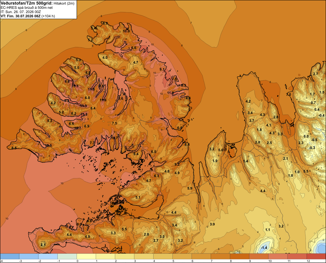Screen dimensions: 326x263
Task: Click the '3.7' temperature value on the map
Action: coord(252,121)
